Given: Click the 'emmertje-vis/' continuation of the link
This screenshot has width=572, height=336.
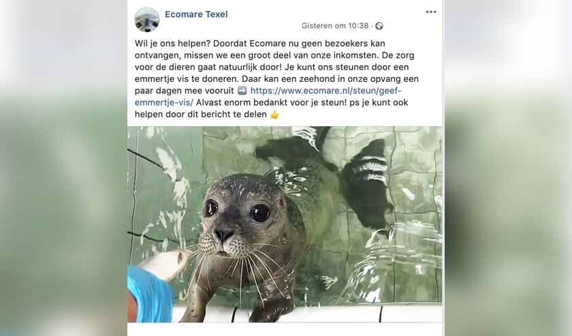Looking at the screenshot, I should [x=164, y=102].
